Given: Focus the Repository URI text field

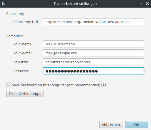Looking at the screenshot, I should click(94, 22).
